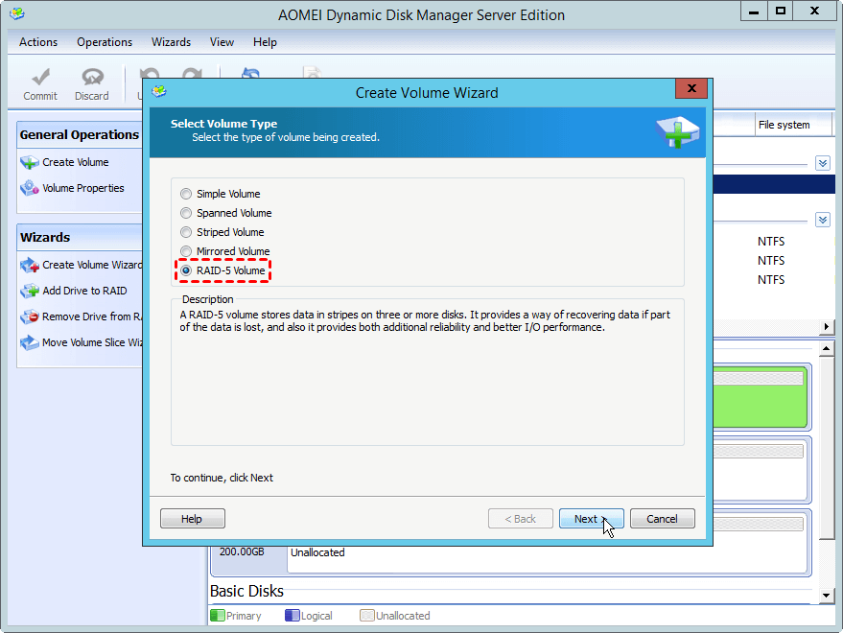Collapse the upper volume list section chevron
The width and height of the screenshot is (843, 633).
823,163
